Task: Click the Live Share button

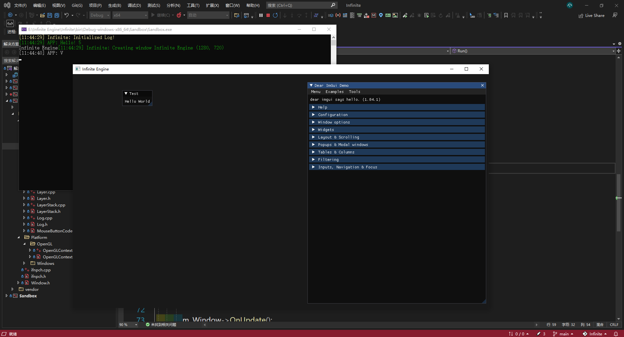Action: tap(591, 15)
